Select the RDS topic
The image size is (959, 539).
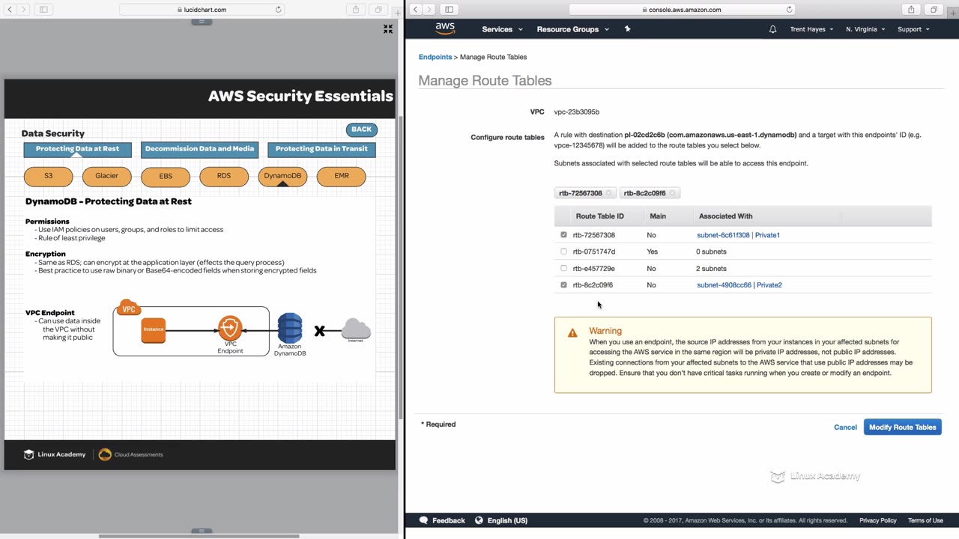click(224, 176)
